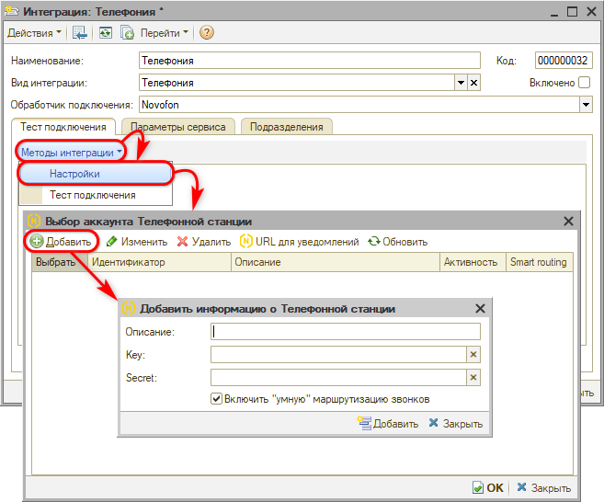
Task: Clear the Key field with X icon
Action: click(x=473, y=354)
